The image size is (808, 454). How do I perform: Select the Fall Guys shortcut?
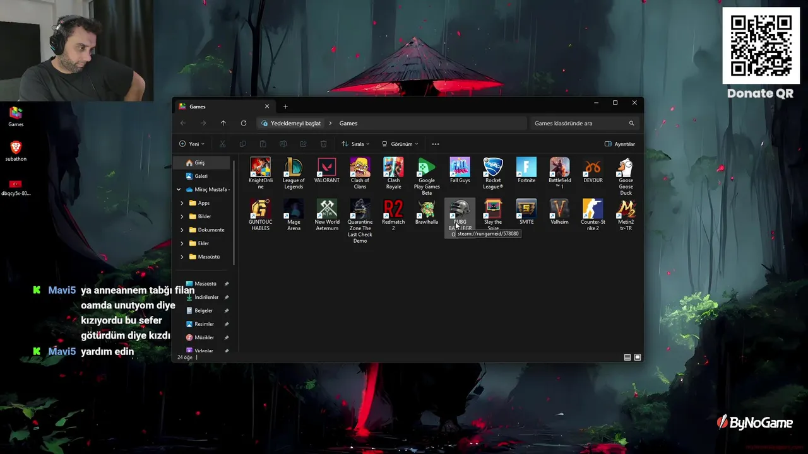tap(460, 170)
